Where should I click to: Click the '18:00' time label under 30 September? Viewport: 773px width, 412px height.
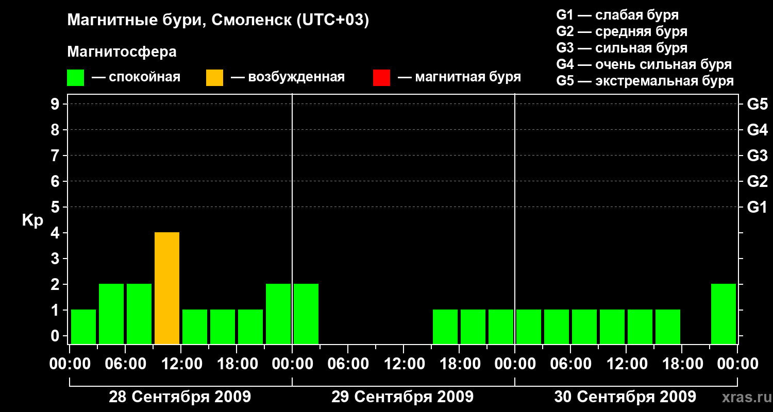(x=682, y=364)
